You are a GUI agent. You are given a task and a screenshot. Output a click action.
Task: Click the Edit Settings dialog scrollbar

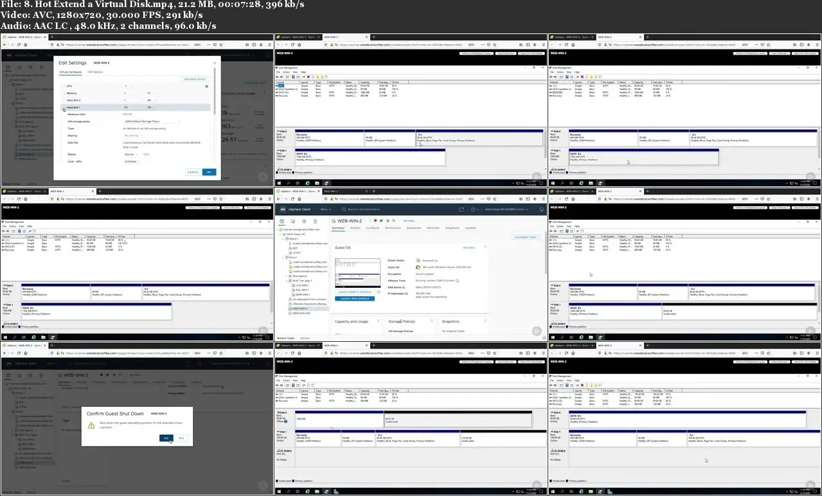[215, 91]
